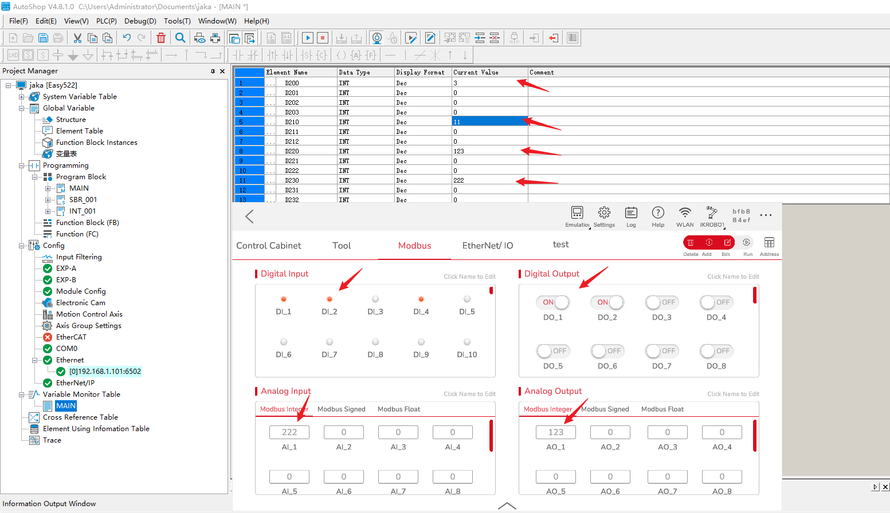Open the Debug(D) menu
The height and width of the screenshot is (513, 890).
coord(140,21)
